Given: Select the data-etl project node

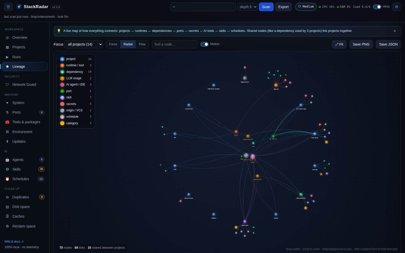Looking at the screenshot, I should [276, 85].
